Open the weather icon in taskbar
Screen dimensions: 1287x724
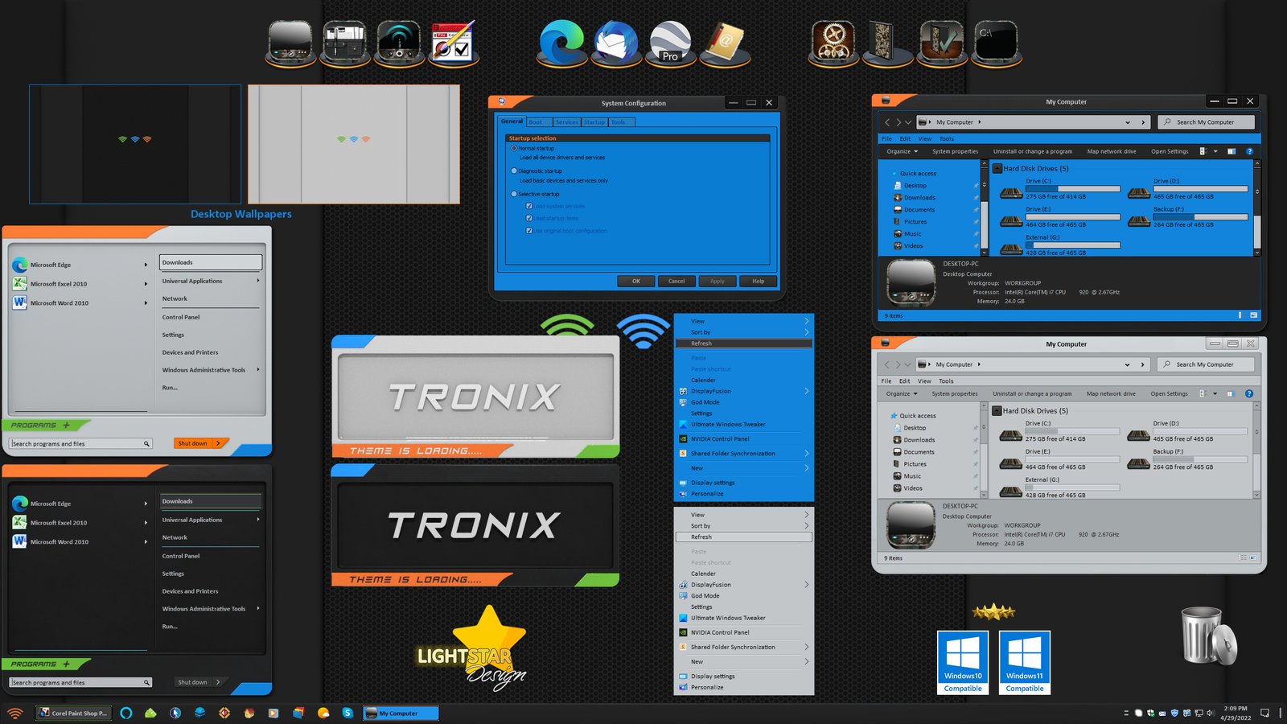coord(323,713)
